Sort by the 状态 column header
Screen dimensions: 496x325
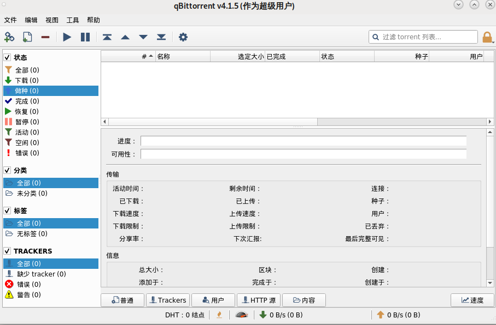coord(347,57)
